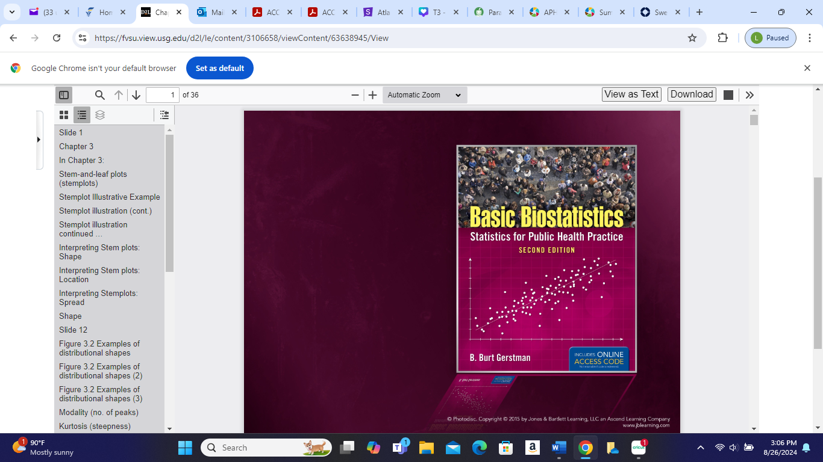Jump to Slide 12 in outline
This screenshot has width=823, height=462.
point(74,330)
